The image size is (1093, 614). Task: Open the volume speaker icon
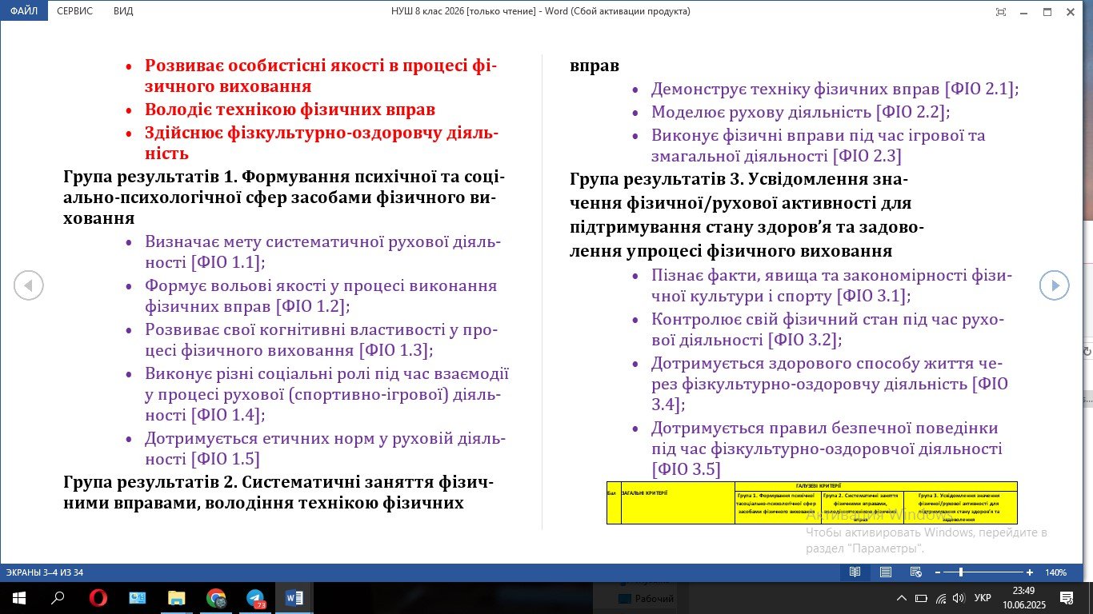click(x=959, y=598)
